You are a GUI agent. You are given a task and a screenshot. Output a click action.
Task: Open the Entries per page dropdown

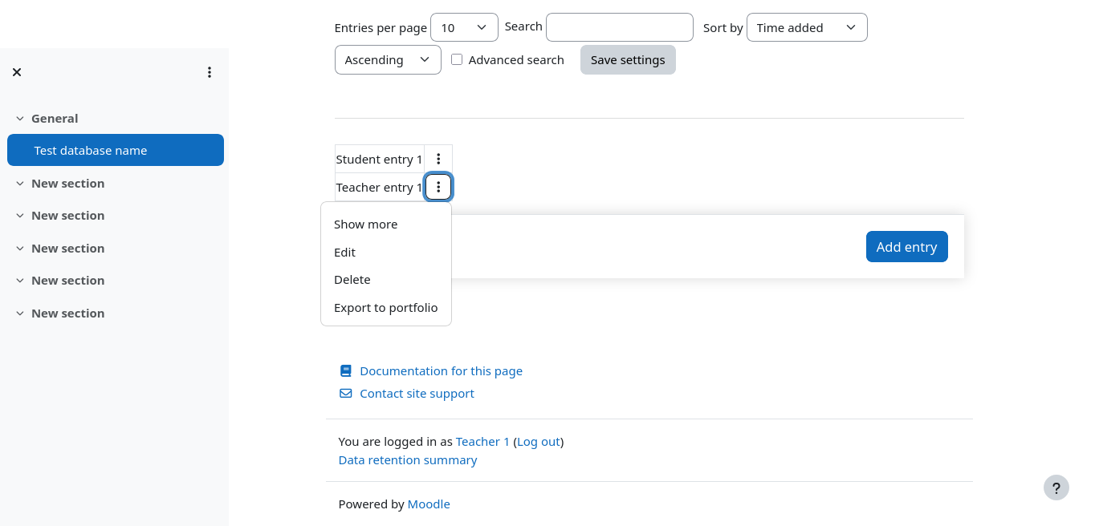tap(464, 27)
